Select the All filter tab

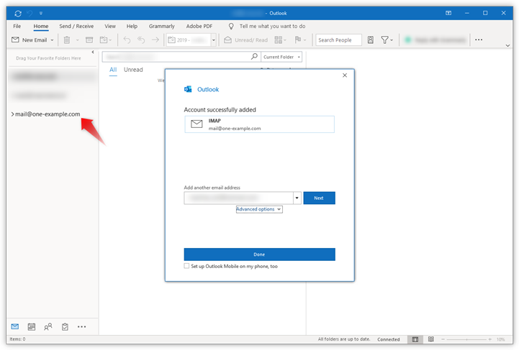click(x=113, y=70)
